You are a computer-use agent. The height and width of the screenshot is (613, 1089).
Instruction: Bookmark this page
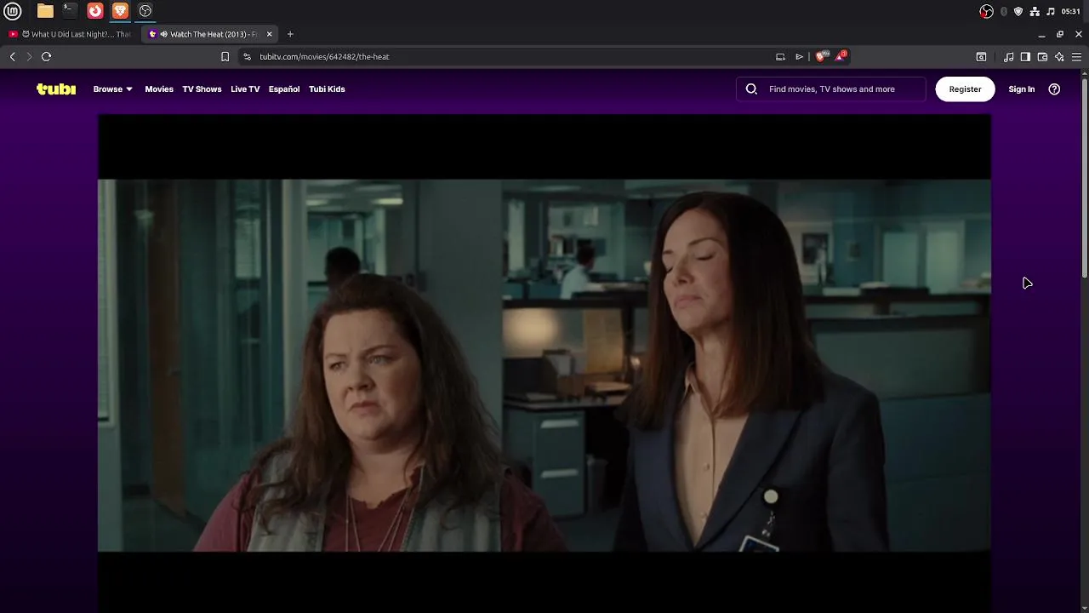coord(225,56)
